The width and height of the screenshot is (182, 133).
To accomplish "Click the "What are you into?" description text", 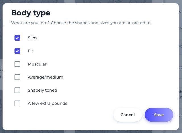I will coord(81,23).
